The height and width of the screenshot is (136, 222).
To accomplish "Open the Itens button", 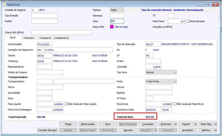I will tap(108, 124).
